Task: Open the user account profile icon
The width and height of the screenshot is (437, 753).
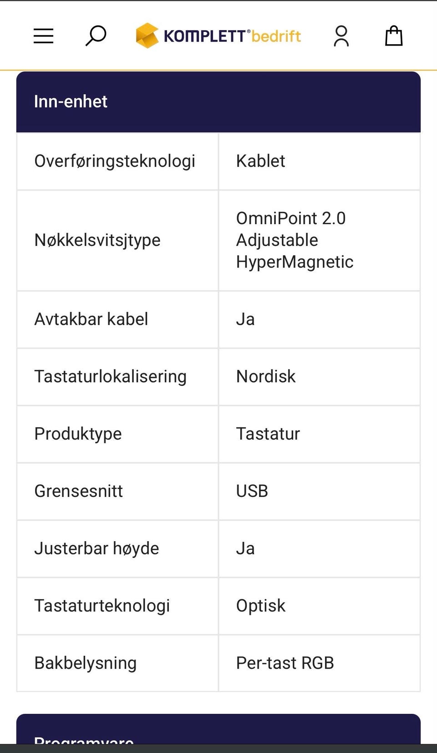Action: pyautogui.click(x=341, y=36)
